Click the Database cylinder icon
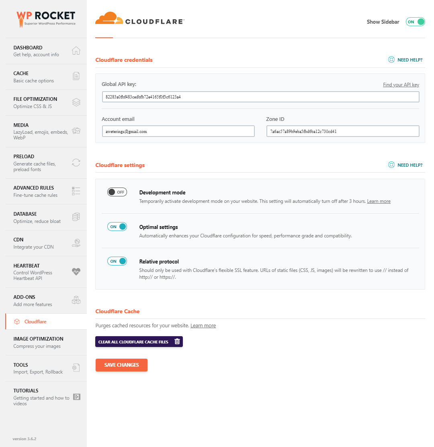Viewport: 434px width, 447px height. [76, 217]
